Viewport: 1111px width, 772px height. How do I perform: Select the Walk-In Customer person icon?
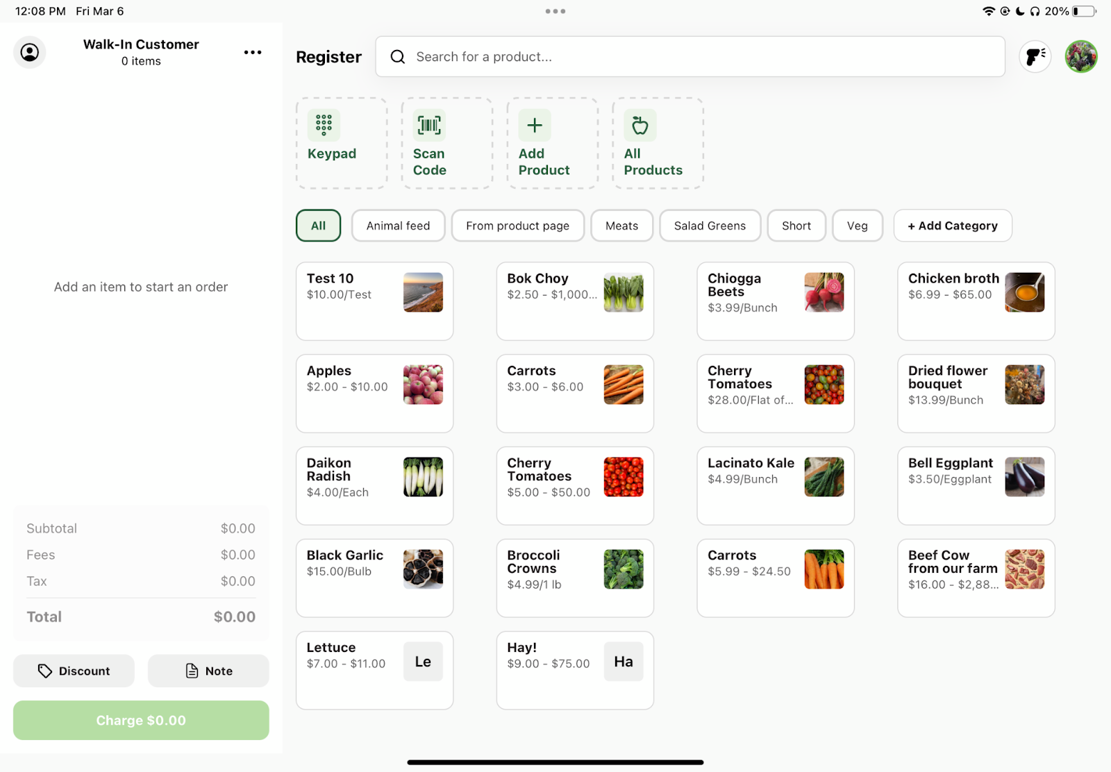point(30,52)
